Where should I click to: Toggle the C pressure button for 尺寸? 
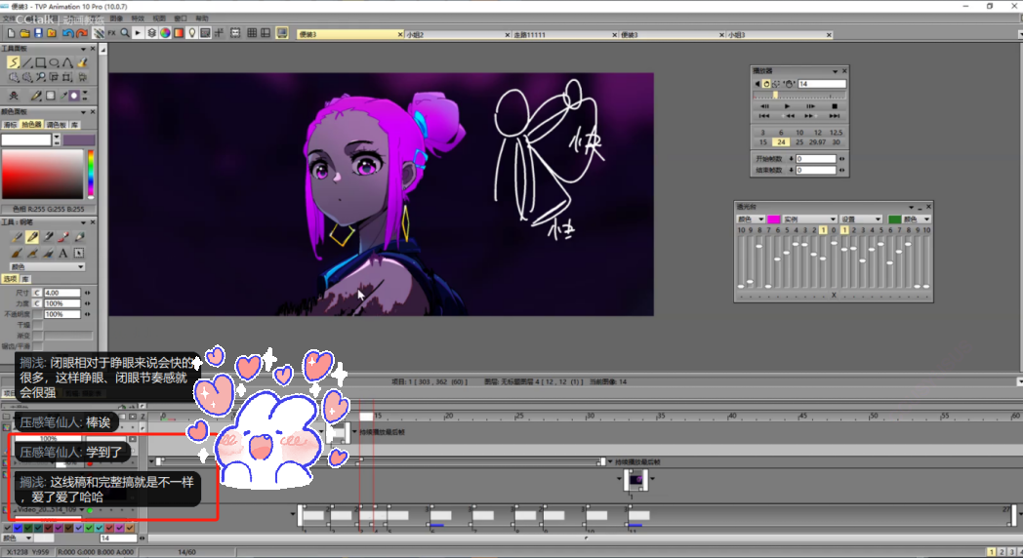pyautogui.click(x=37, y=293)
